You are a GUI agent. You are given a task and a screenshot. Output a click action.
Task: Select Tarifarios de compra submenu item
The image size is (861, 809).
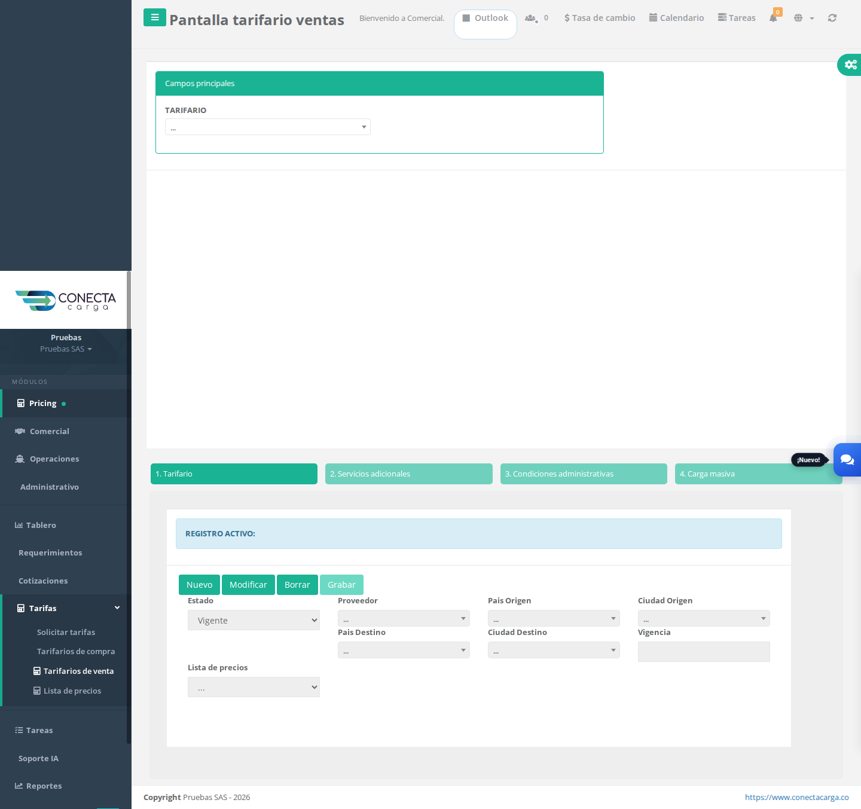[x=75, y=651]
